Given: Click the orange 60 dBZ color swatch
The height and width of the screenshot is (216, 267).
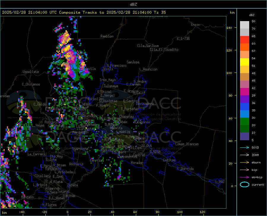Looking at the screenshot, I should 244,47.
